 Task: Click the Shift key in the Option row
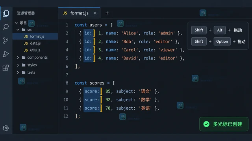pos(199,42)
